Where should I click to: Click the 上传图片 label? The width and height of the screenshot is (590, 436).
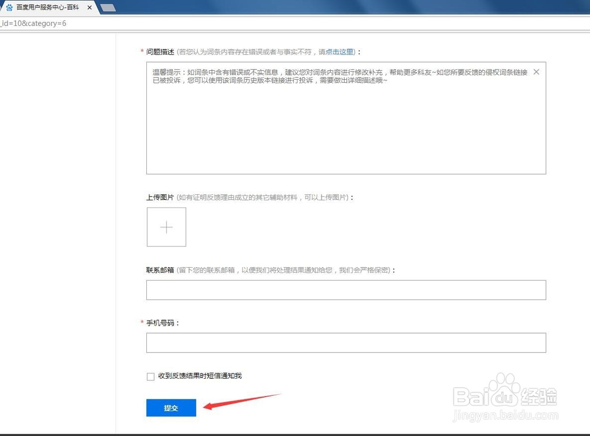tap(160, 197)
